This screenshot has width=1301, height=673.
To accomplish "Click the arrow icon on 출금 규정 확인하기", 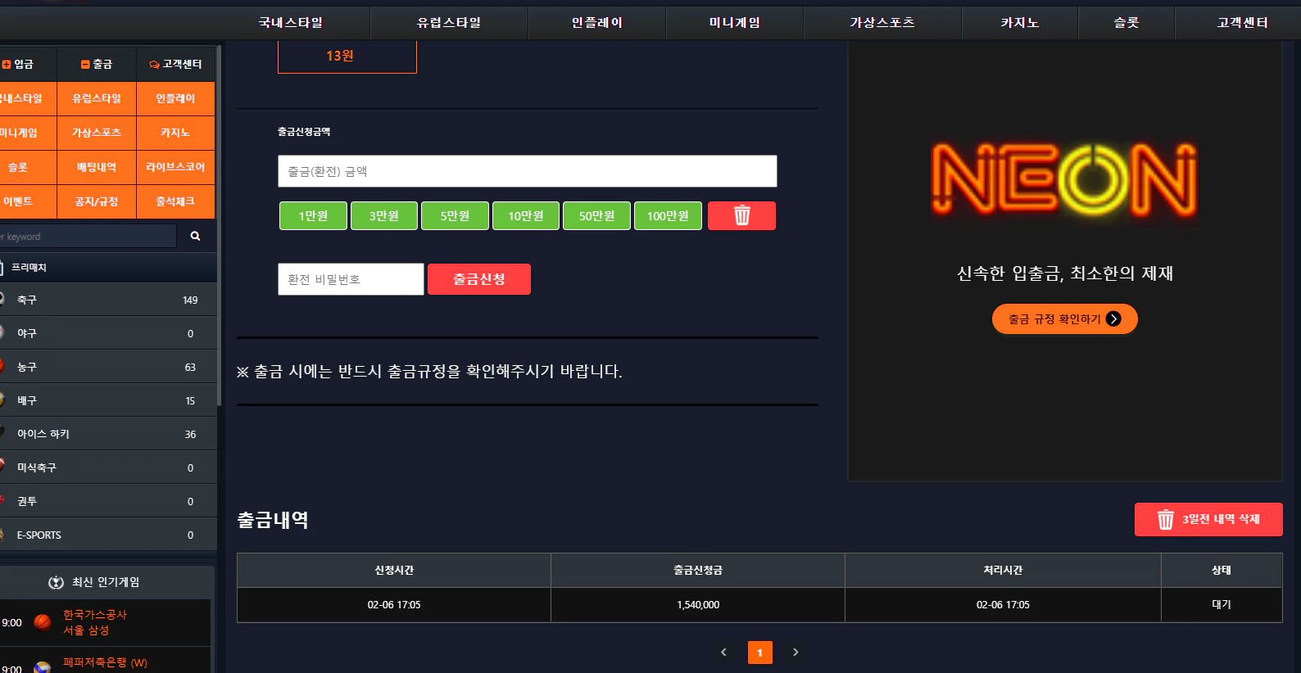I will click(1113, 319).
